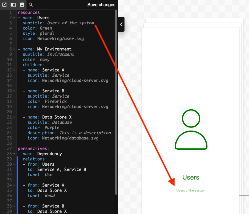
Task: Click the Users label in the diagram
Action: point(191,177)
